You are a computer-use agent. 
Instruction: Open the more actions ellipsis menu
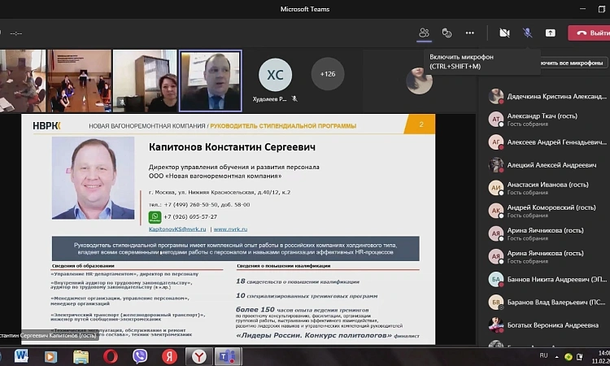point(469,33)
